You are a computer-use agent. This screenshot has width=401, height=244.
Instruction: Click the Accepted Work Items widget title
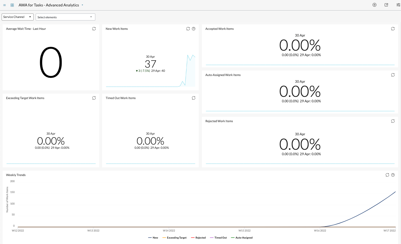[220, 29]
